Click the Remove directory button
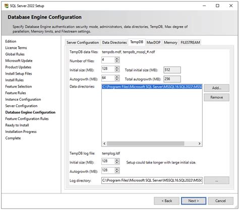Viewport: 239px width, 210px height. 216,97
